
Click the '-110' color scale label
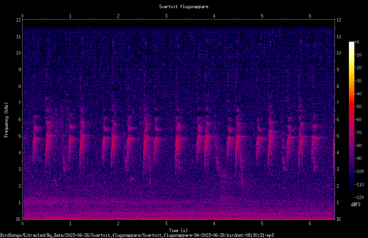point(359,185)
